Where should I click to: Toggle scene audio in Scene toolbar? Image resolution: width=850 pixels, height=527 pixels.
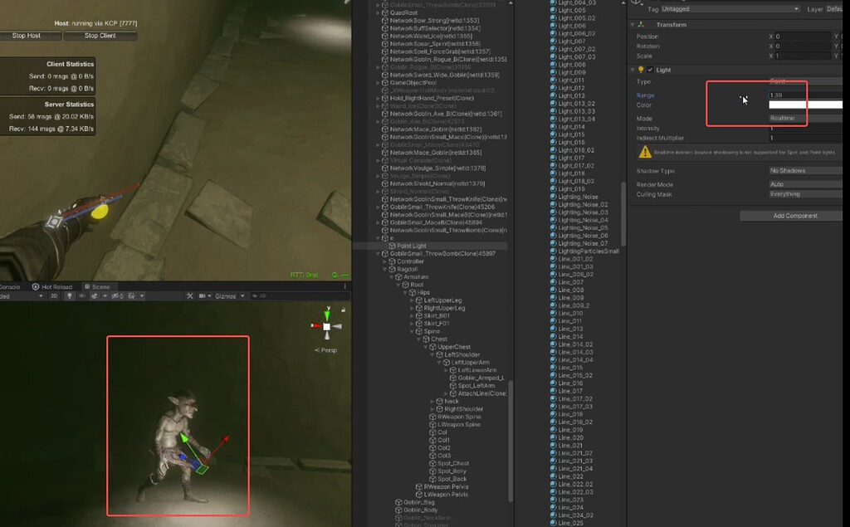click(x=83, y=295)
